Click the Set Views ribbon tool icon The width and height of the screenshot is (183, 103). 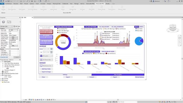(x=82, y=7)
